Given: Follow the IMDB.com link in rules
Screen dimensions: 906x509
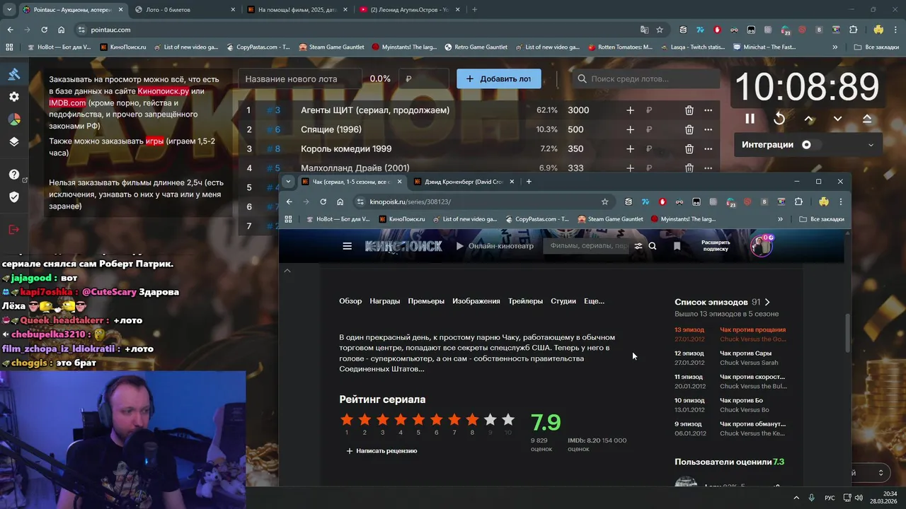Looking at the screenshot, I should [x=67, y=103].
